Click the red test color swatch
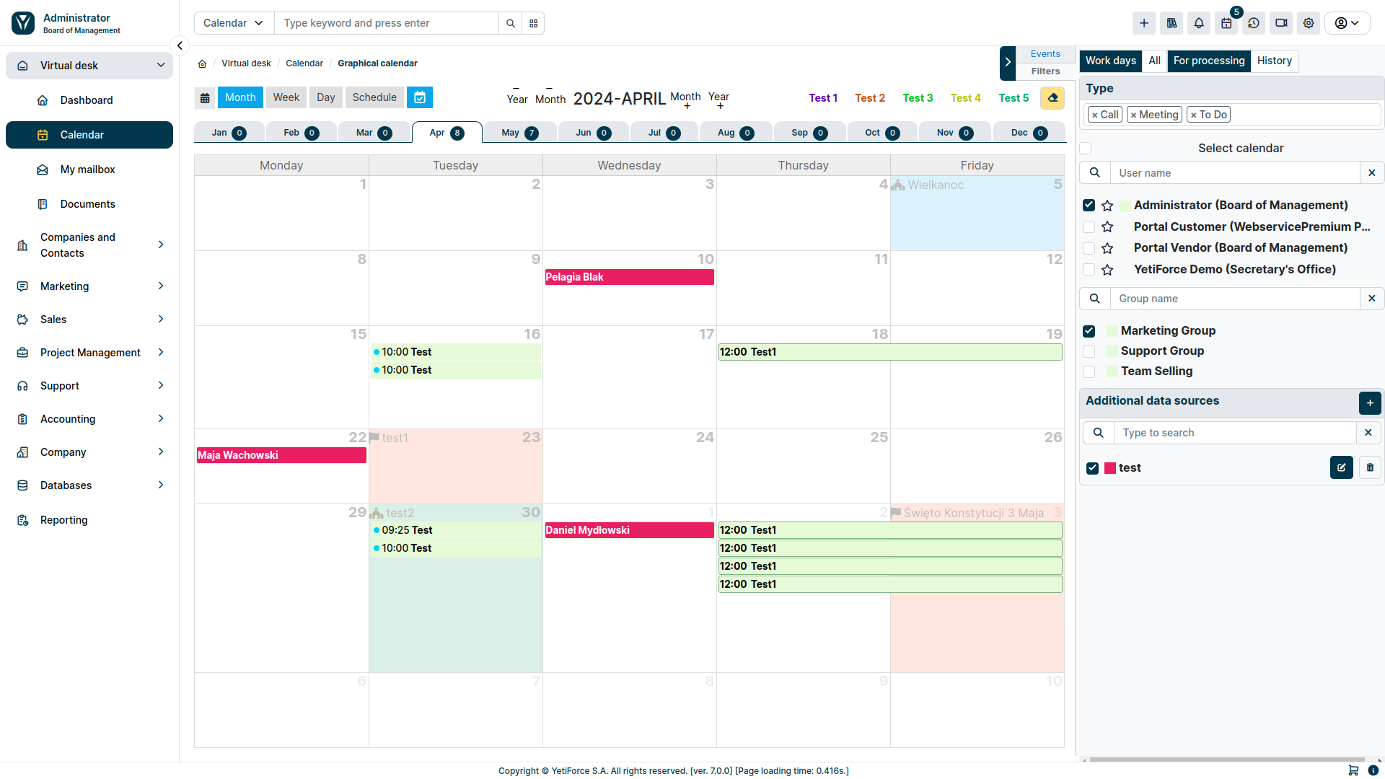1385x779 pixels. 1109,467
